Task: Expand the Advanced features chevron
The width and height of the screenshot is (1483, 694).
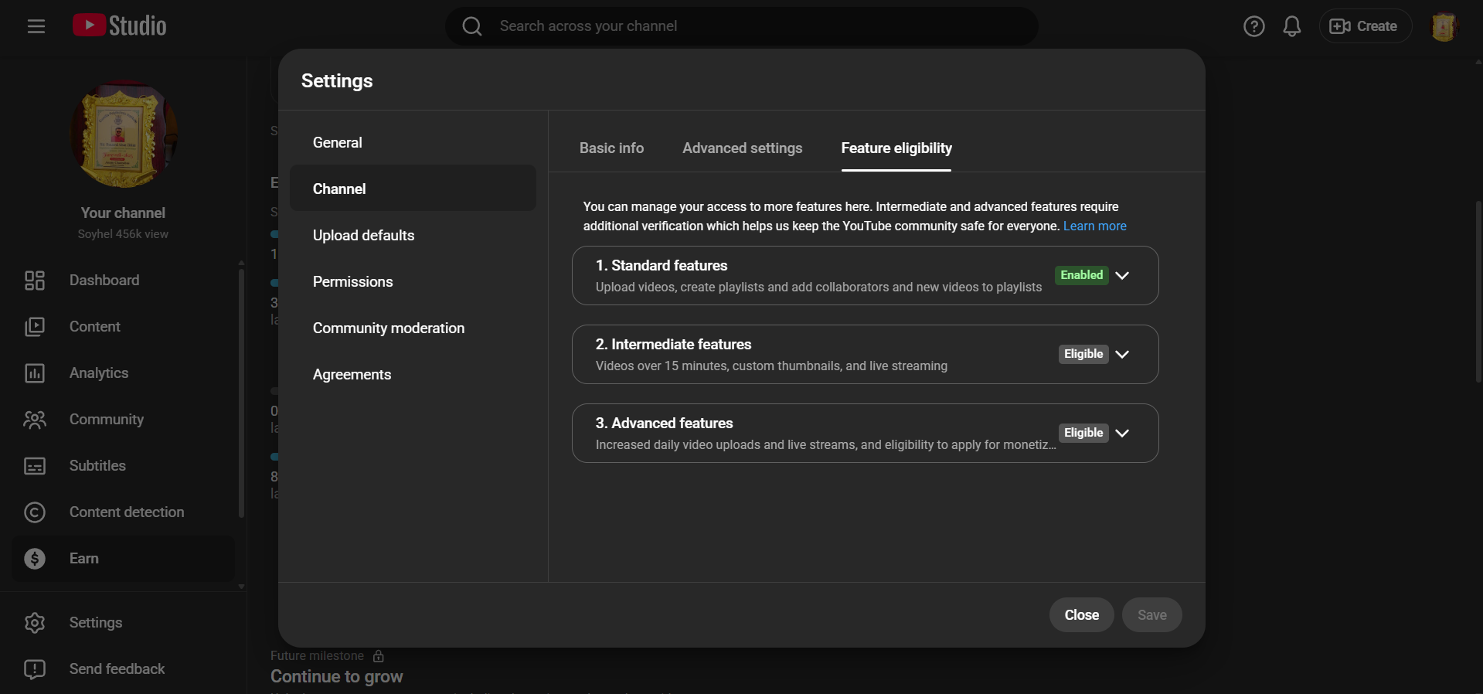Action: point(1122,434)
